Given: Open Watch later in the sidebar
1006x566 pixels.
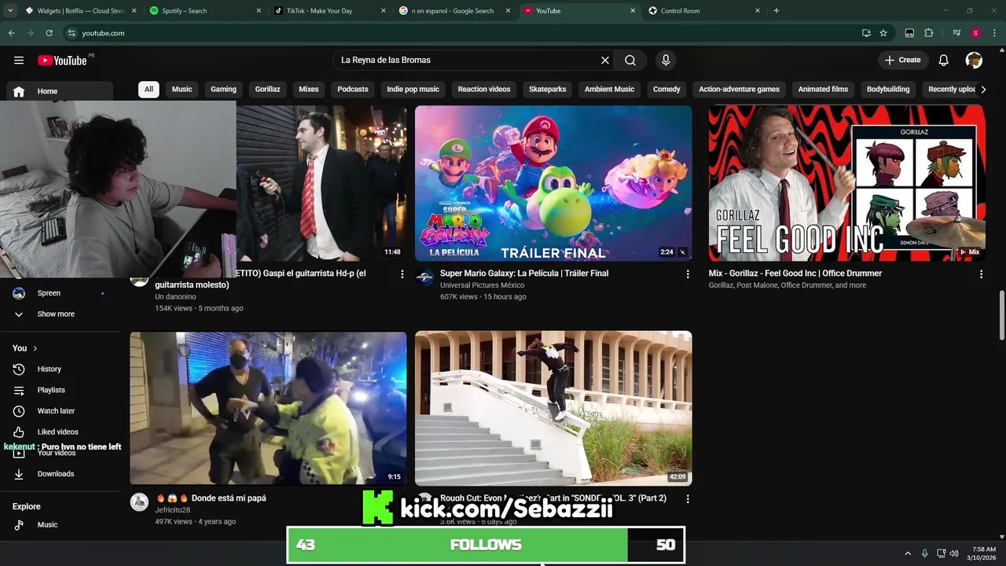Looking at the screenshot, I should 60,411.
